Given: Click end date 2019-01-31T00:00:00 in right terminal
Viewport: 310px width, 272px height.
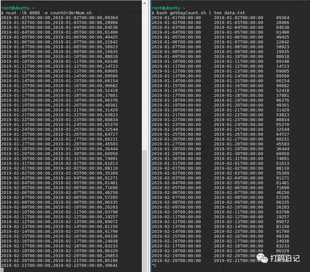Looking at the screenshot, I should [239, 159].
